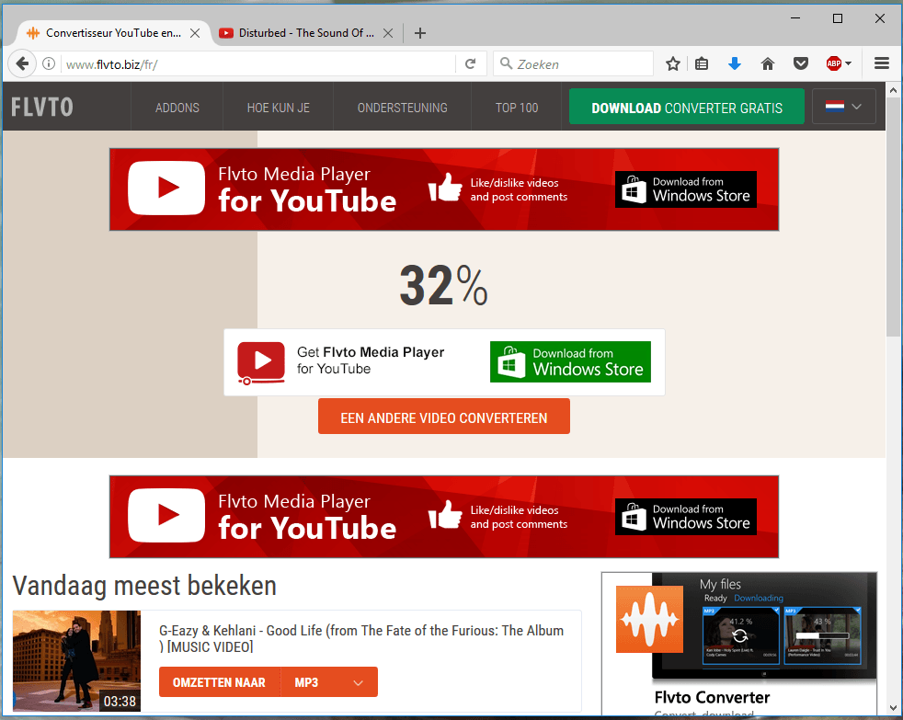Open the HOE KUN JE menu item
This screenshot has width=903, height=720.
(278, 108)
